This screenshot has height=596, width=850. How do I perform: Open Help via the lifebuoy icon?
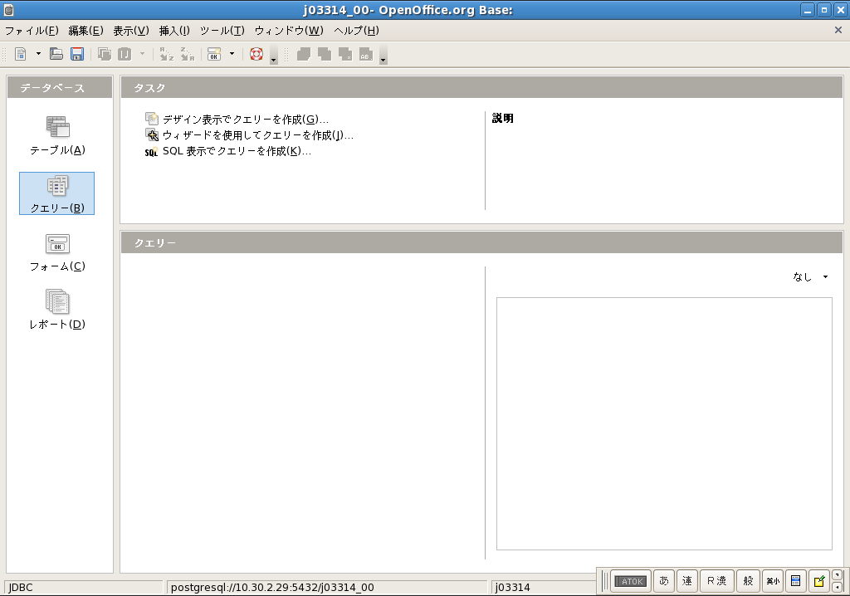256,54
